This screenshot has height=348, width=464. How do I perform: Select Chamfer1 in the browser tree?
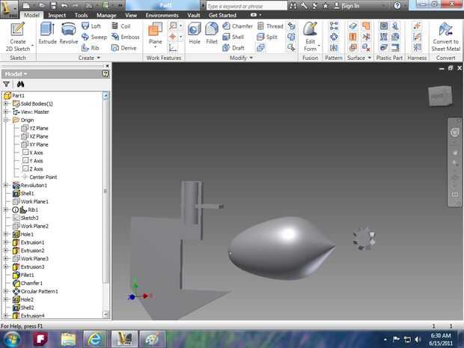28,283
